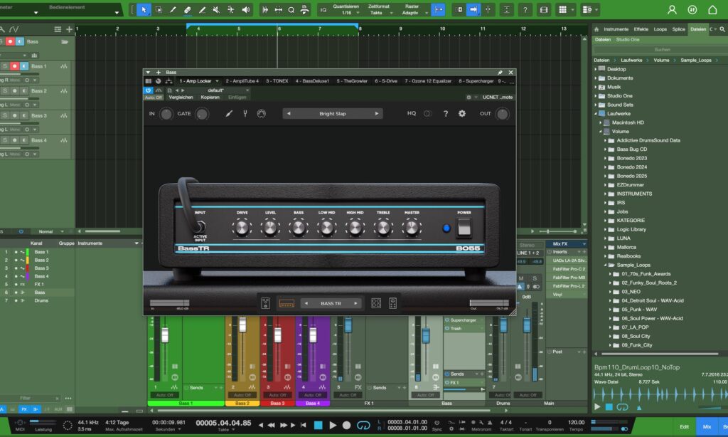Select the Arrow tool in the toolbar
This screenshot has height=437, width=728.
point(143,10)
